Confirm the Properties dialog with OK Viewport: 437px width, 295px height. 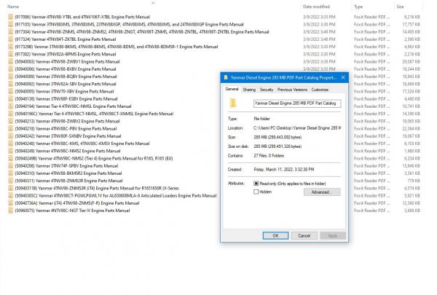pos(275,235)
